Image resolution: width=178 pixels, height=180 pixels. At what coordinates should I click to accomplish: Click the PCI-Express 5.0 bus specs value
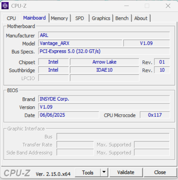tap(104, 51)
